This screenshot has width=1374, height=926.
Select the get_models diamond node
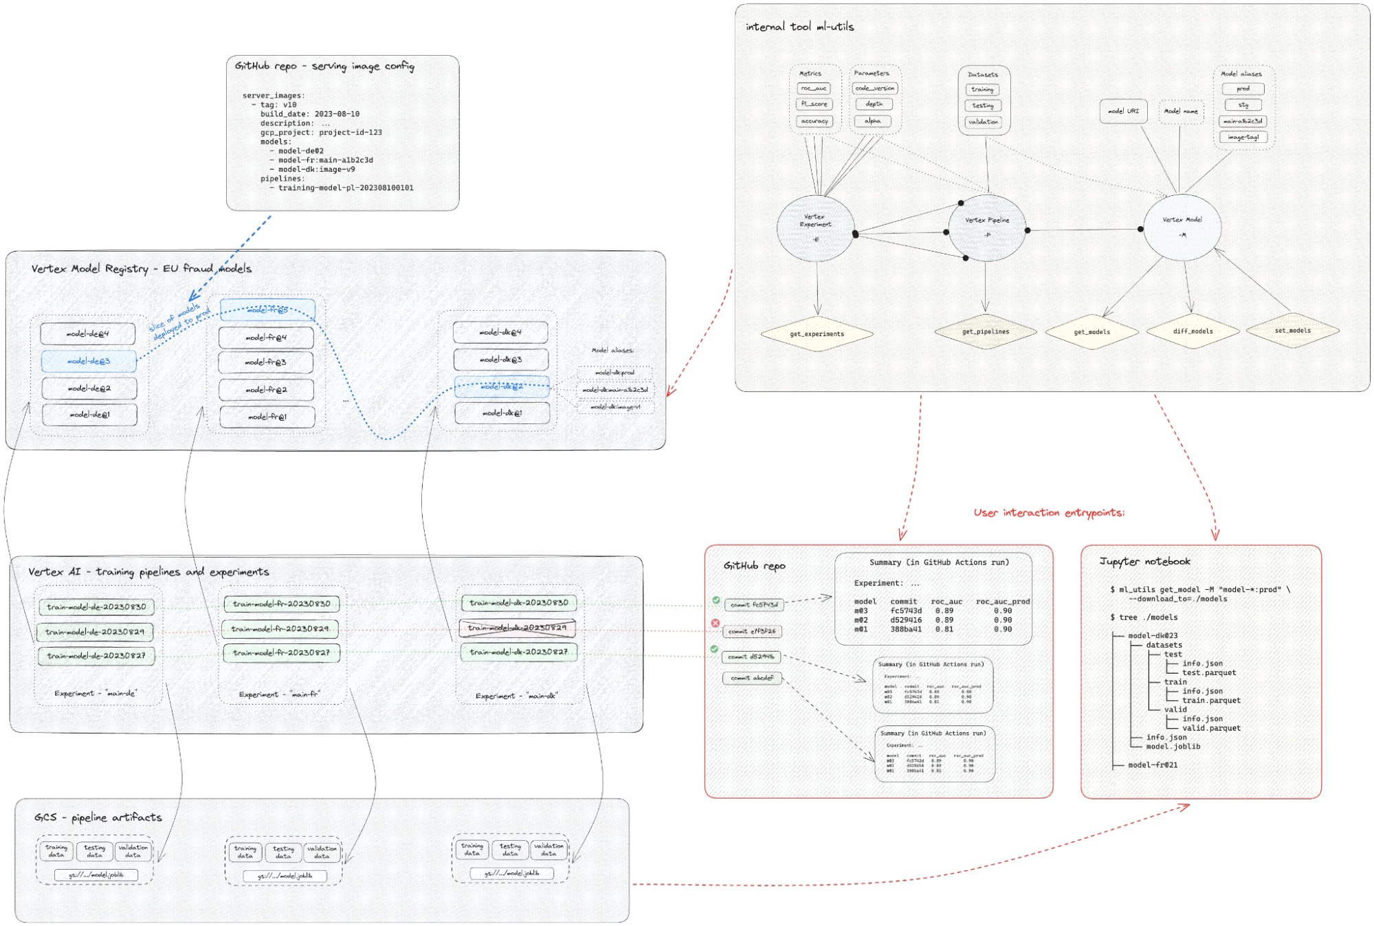click(x=1092, y=332)
